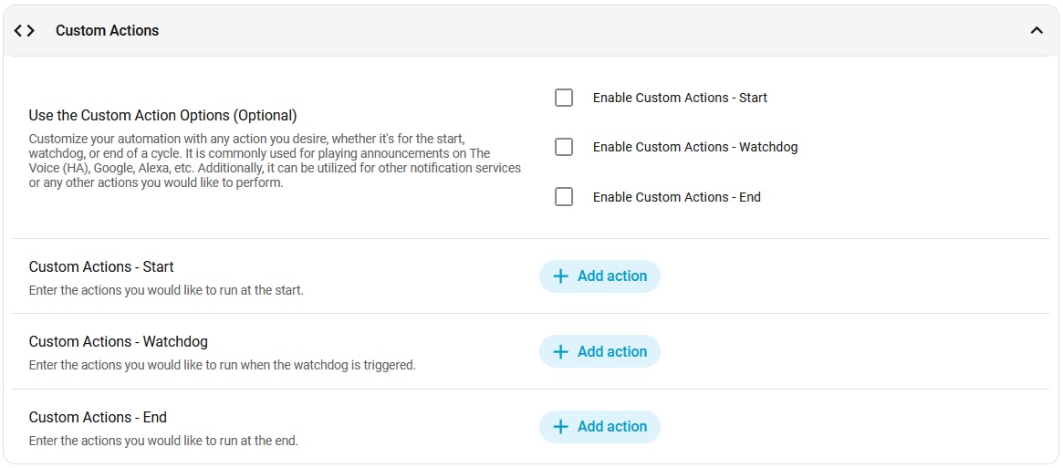Screen dimensions: 1063x468
Task: Select the "Custom Actions - End" row heading
Action: point(98,418)
